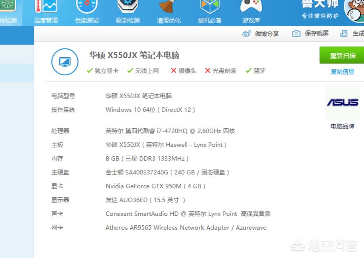Click the i7-4720HQ @ 2.60GHz processor value
The height and width of the screenshot is (258, 364).
[170, 131]
